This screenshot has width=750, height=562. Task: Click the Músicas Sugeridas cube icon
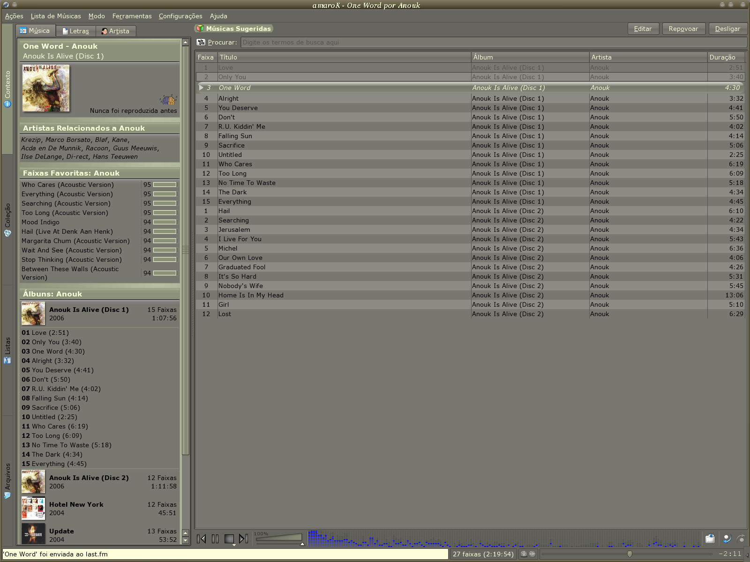point(200,29)
